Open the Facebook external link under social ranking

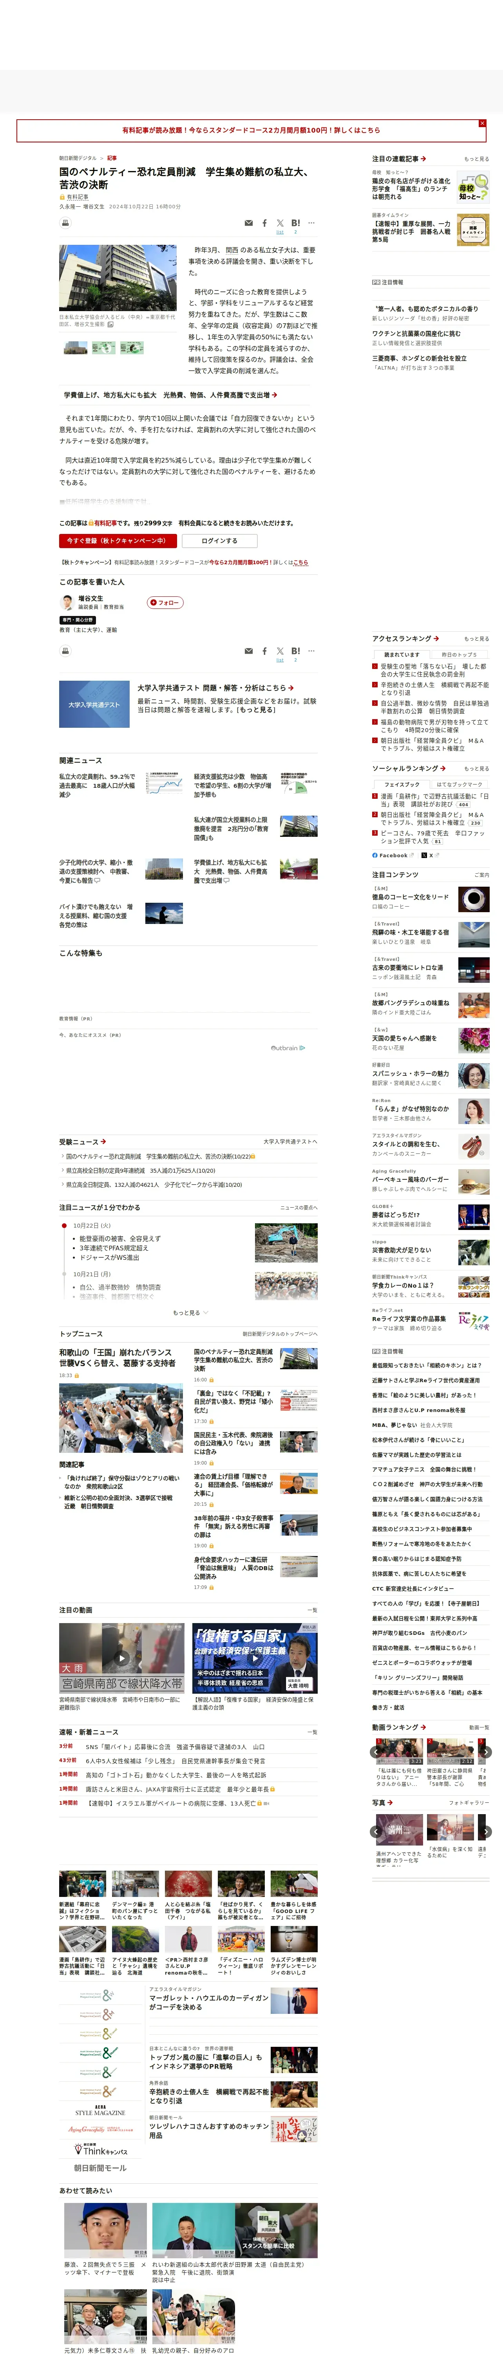[x=393, y=855]
